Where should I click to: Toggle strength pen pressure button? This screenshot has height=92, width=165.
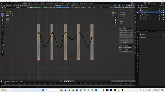point(69,7)
